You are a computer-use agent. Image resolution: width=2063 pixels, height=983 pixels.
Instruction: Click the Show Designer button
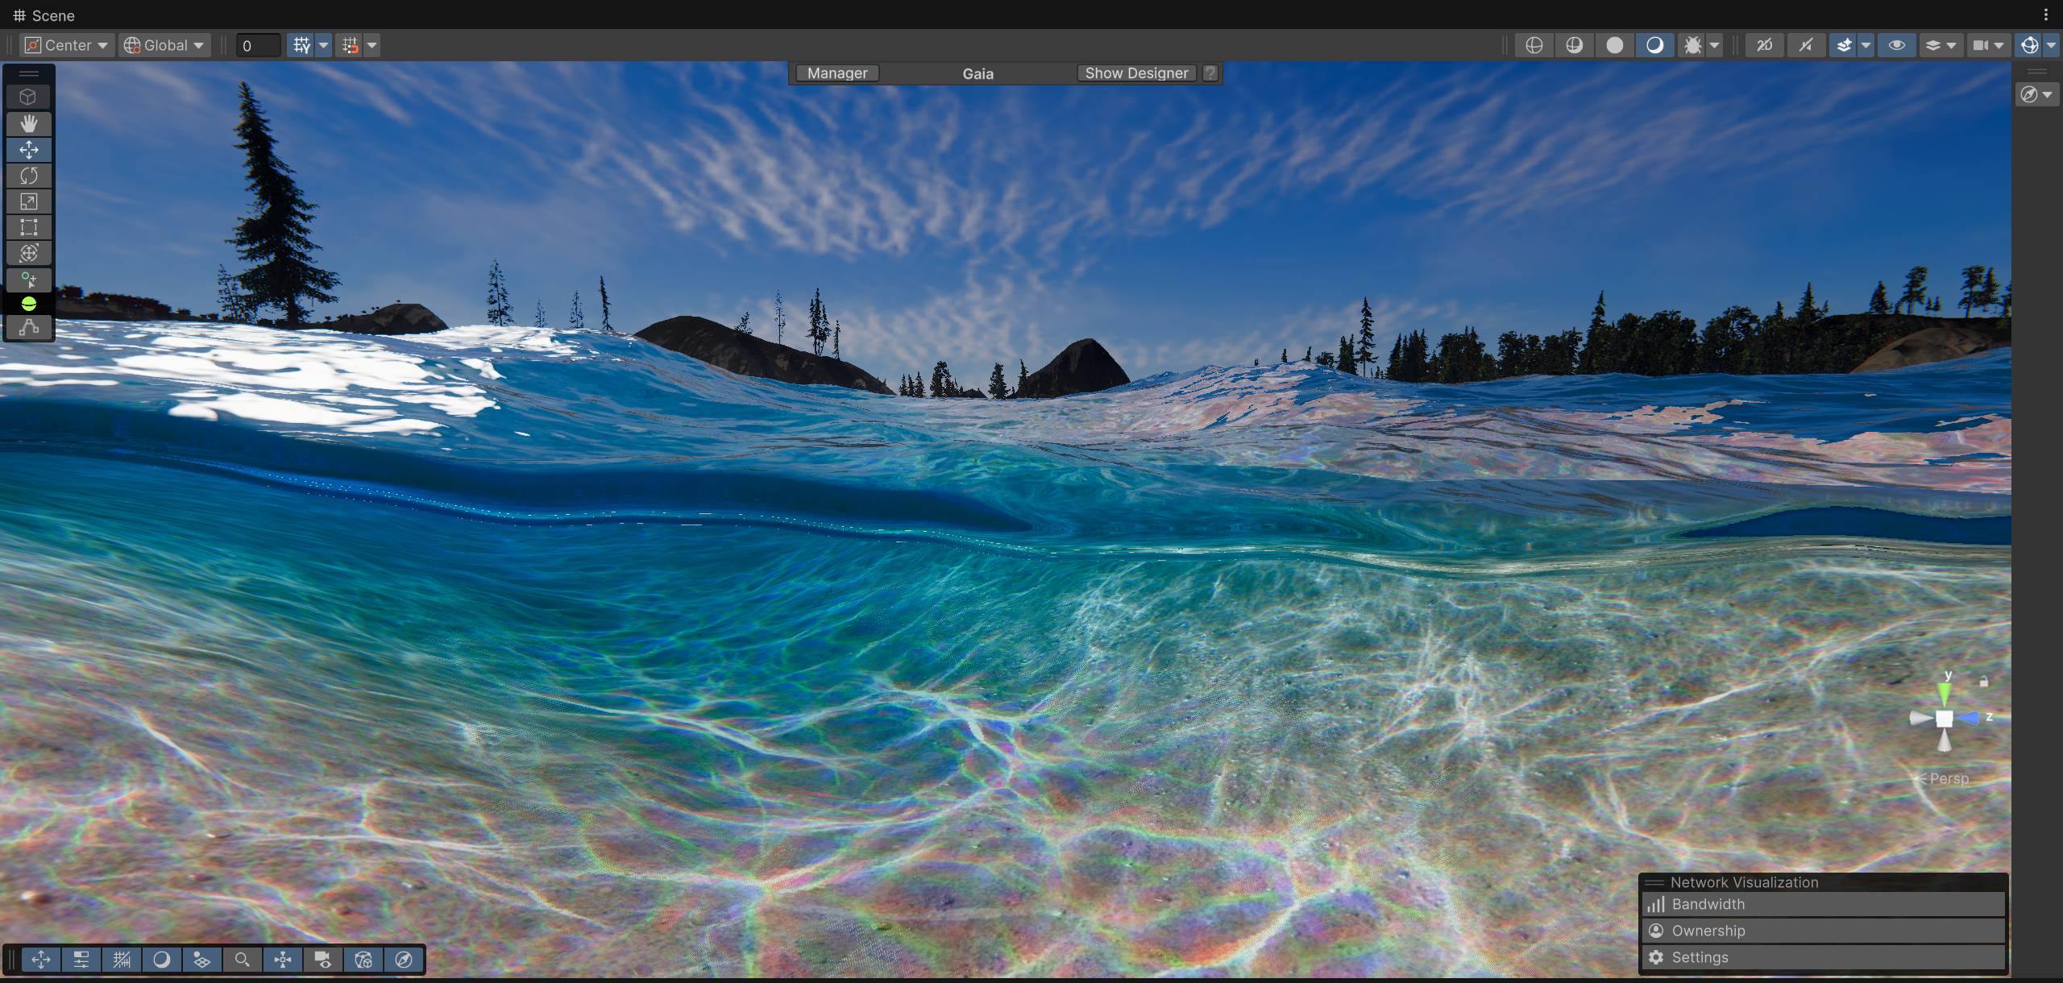[x=1135, y=73]
